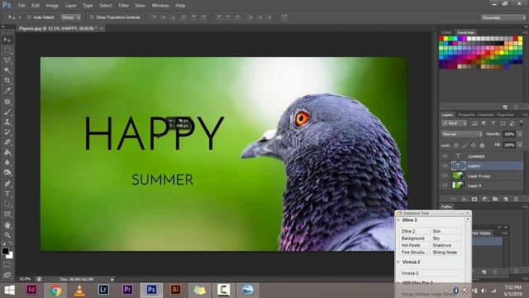
Task: Click the Shadows button in Selective Tool
Action: 446,245
